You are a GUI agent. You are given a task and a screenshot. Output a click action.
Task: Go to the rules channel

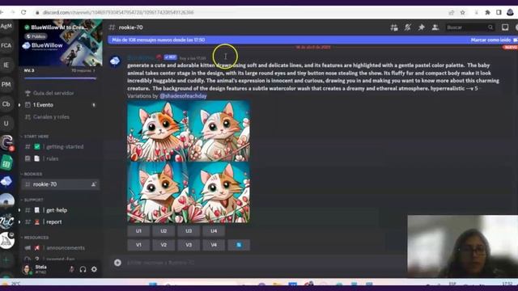(60, 158)
